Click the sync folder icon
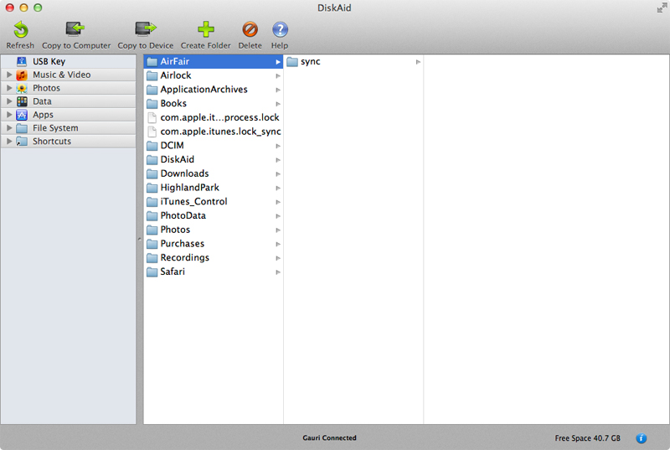The image size is (670, 450). coord(292,62)
